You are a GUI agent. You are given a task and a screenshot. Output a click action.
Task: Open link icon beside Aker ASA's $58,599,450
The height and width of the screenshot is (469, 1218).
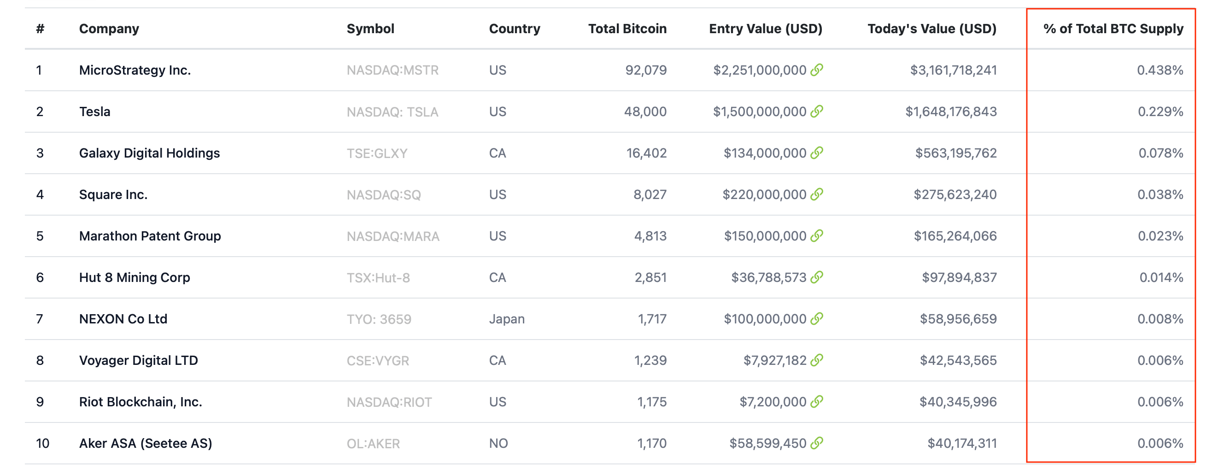coord(817,444)
